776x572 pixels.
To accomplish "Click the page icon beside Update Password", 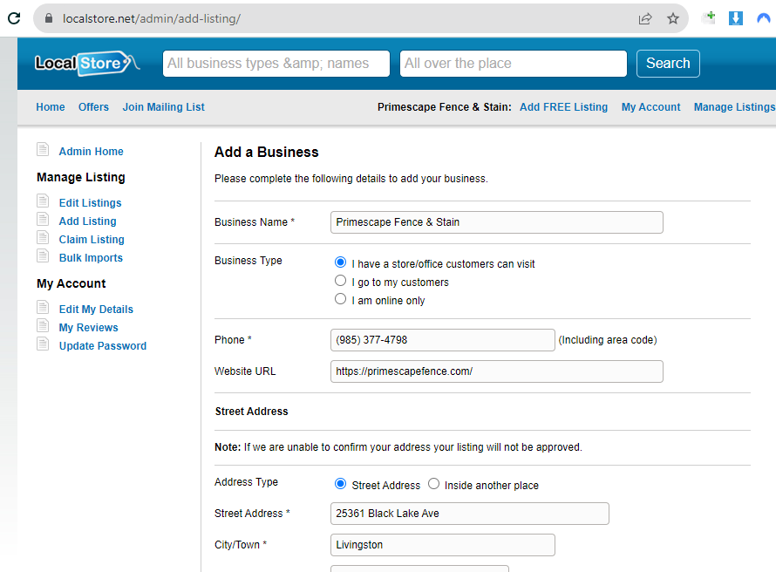I will coord(43,344).
